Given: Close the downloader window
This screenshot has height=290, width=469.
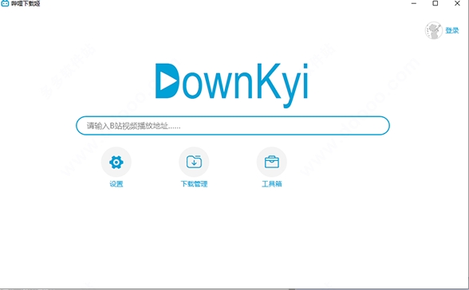Looking at the screenshot, I should click(x=457, y=3).
